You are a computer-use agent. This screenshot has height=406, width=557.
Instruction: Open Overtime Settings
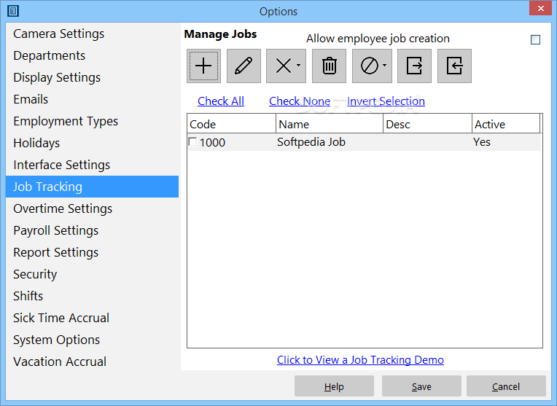coord(92,209)
